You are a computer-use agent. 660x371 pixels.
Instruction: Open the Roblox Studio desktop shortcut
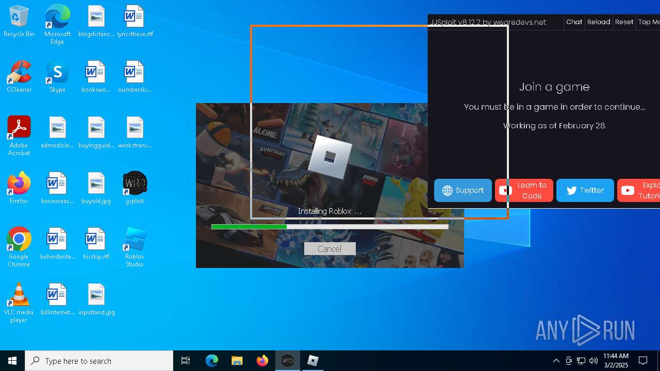(135, 247)
